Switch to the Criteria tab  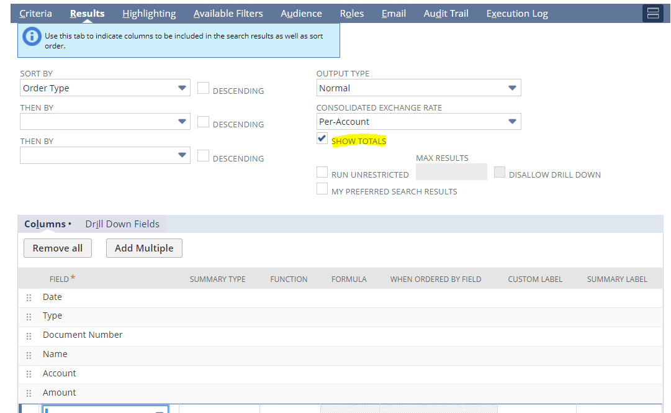[x=35, y=12]
